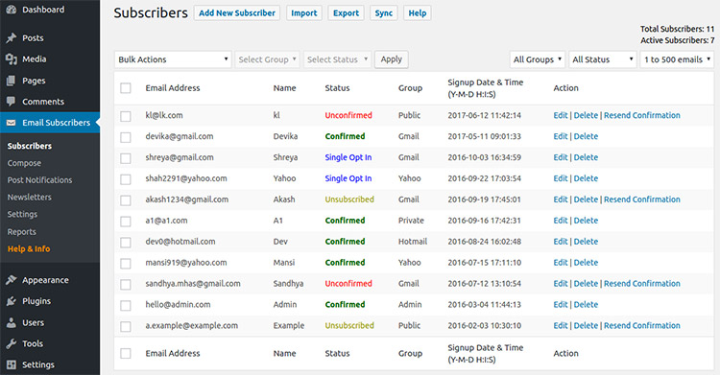Select the Pages icon in sidebar
The image size is (720, 375).
(x=12, y=81)
